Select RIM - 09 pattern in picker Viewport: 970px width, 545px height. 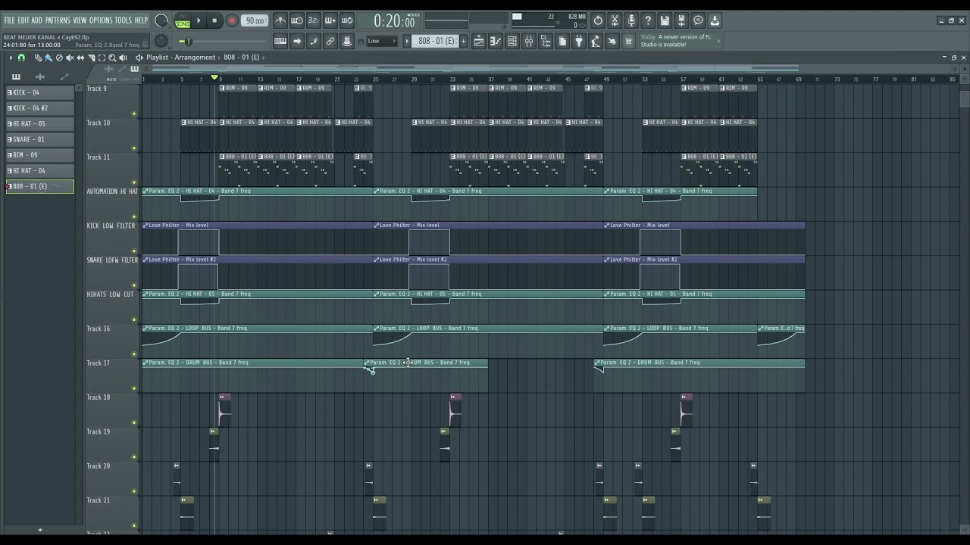(x=40, y=155)
